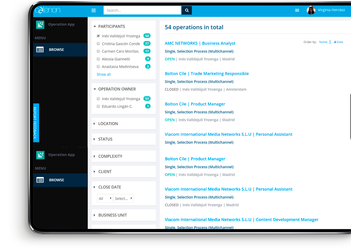
Task: Click the lower sidebar's Browse list icon
Action: point(40,180)
